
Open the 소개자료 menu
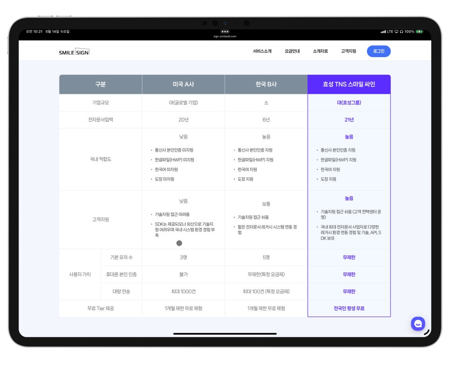pos(320,51)
